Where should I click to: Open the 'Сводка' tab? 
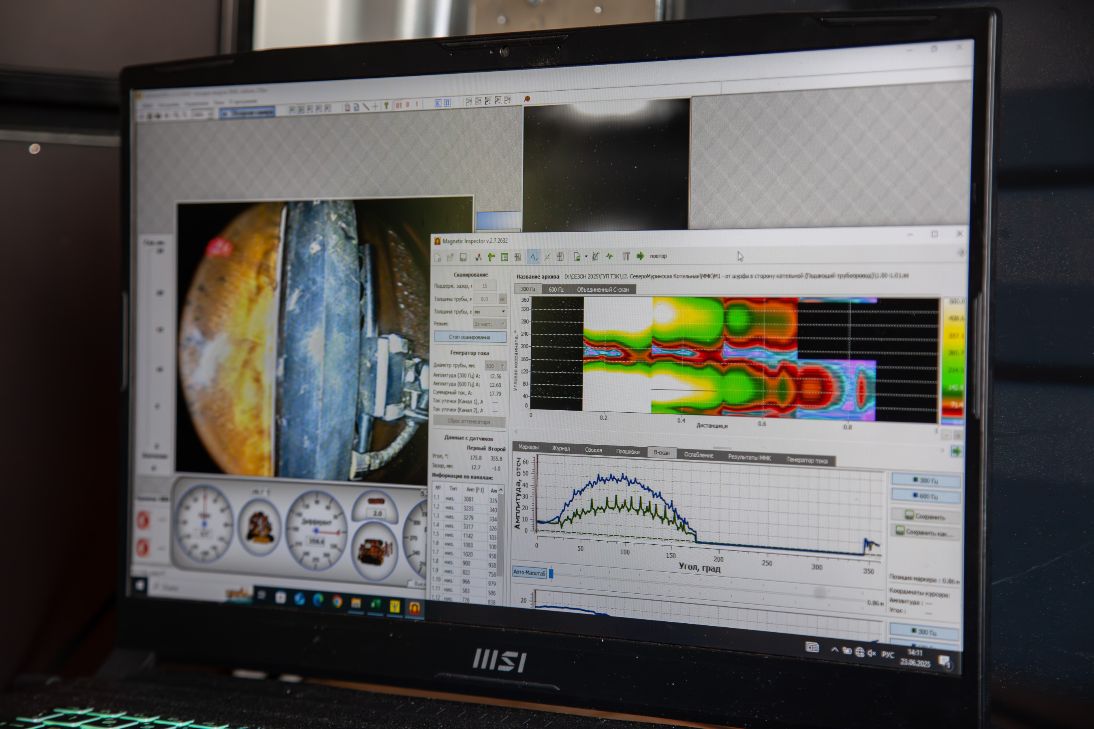point(594,450)
